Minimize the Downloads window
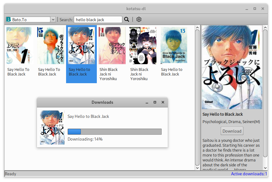 click(x=147, y=102)
